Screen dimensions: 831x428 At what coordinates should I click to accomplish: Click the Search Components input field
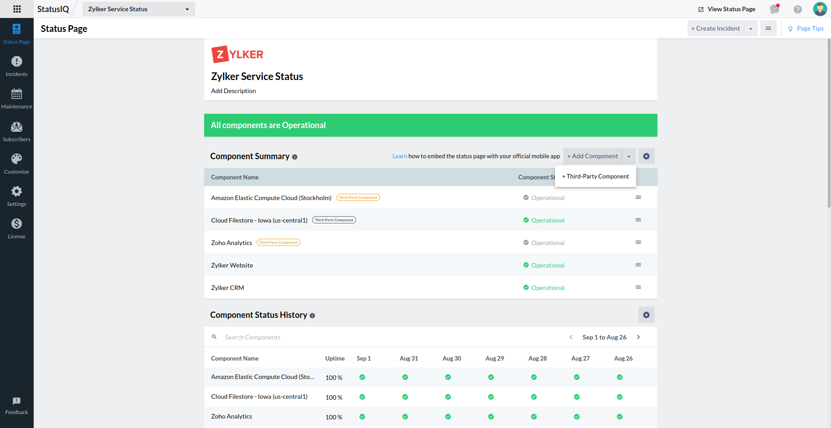(270, 337)
